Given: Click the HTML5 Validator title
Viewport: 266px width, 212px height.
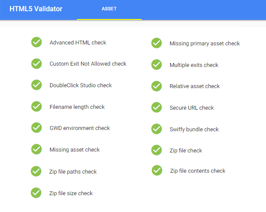Looking at the screenshot, I should [x=36, y=9].
